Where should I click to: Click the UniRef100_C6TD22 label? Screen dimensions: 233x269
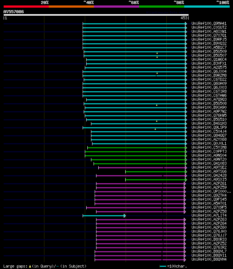click(x=209, y=79)
